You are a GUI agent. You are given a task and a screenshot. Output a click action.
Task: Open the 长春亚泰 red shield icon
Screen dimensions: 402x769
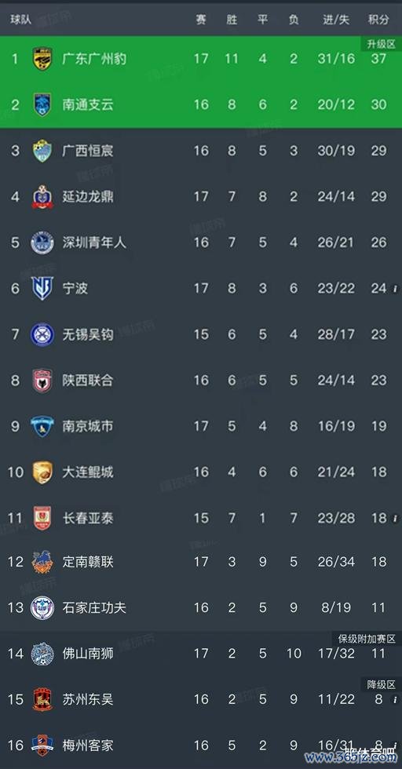point(42,519)
